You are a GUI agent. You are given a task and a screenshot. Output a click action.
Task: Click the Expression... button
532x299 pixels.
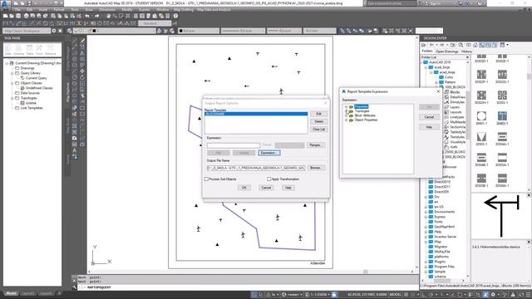click(269, 153)
